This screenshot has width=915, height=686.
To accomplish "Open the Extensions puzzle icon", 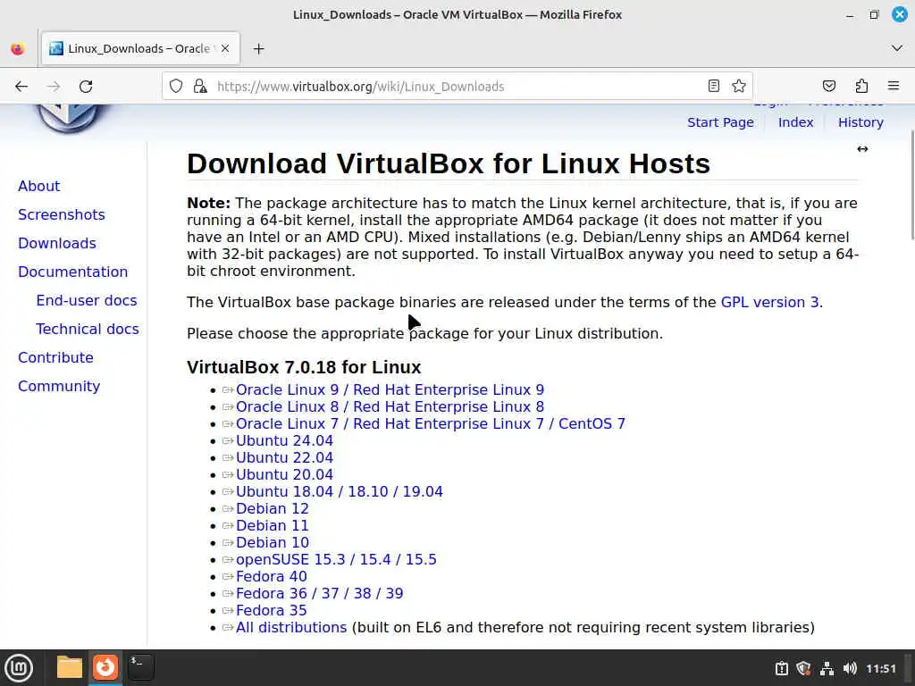I will (x=861, y=87).
